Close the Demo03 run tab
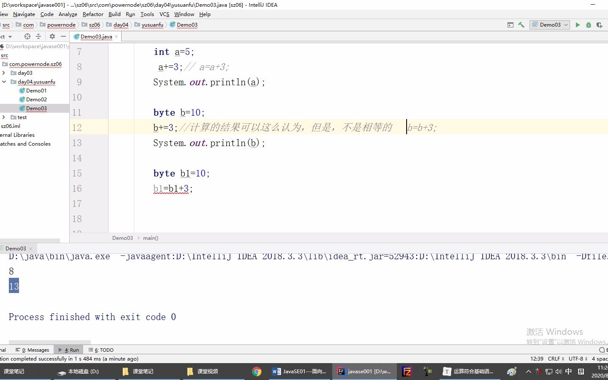This screenshot has width=608, height=380. [30, 249]
